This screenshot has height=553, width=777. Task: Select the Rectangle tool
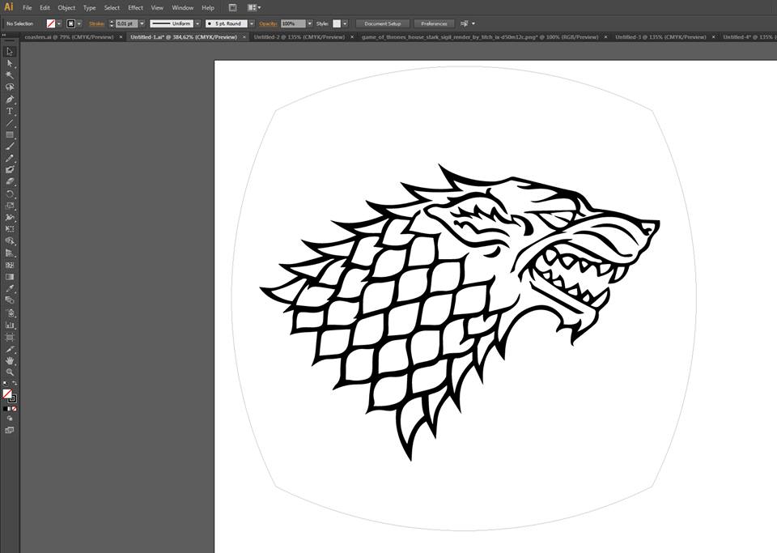click(10, 134)
